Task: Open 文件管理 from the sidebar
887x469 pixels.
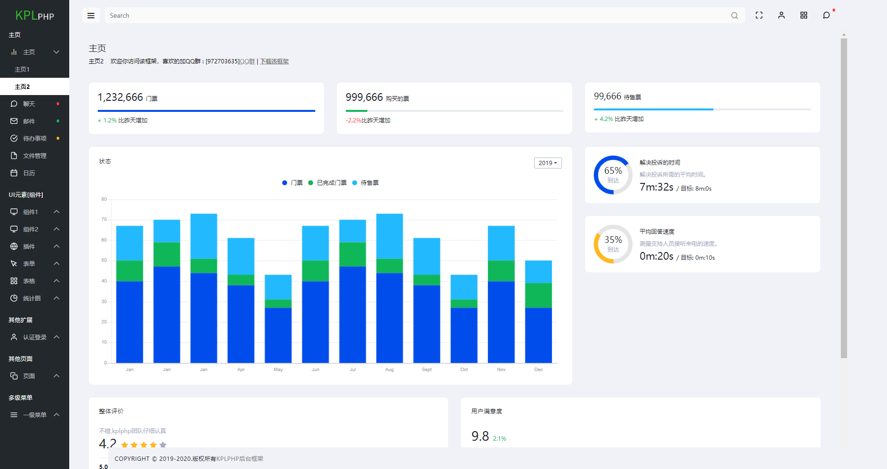Action: 35,156
